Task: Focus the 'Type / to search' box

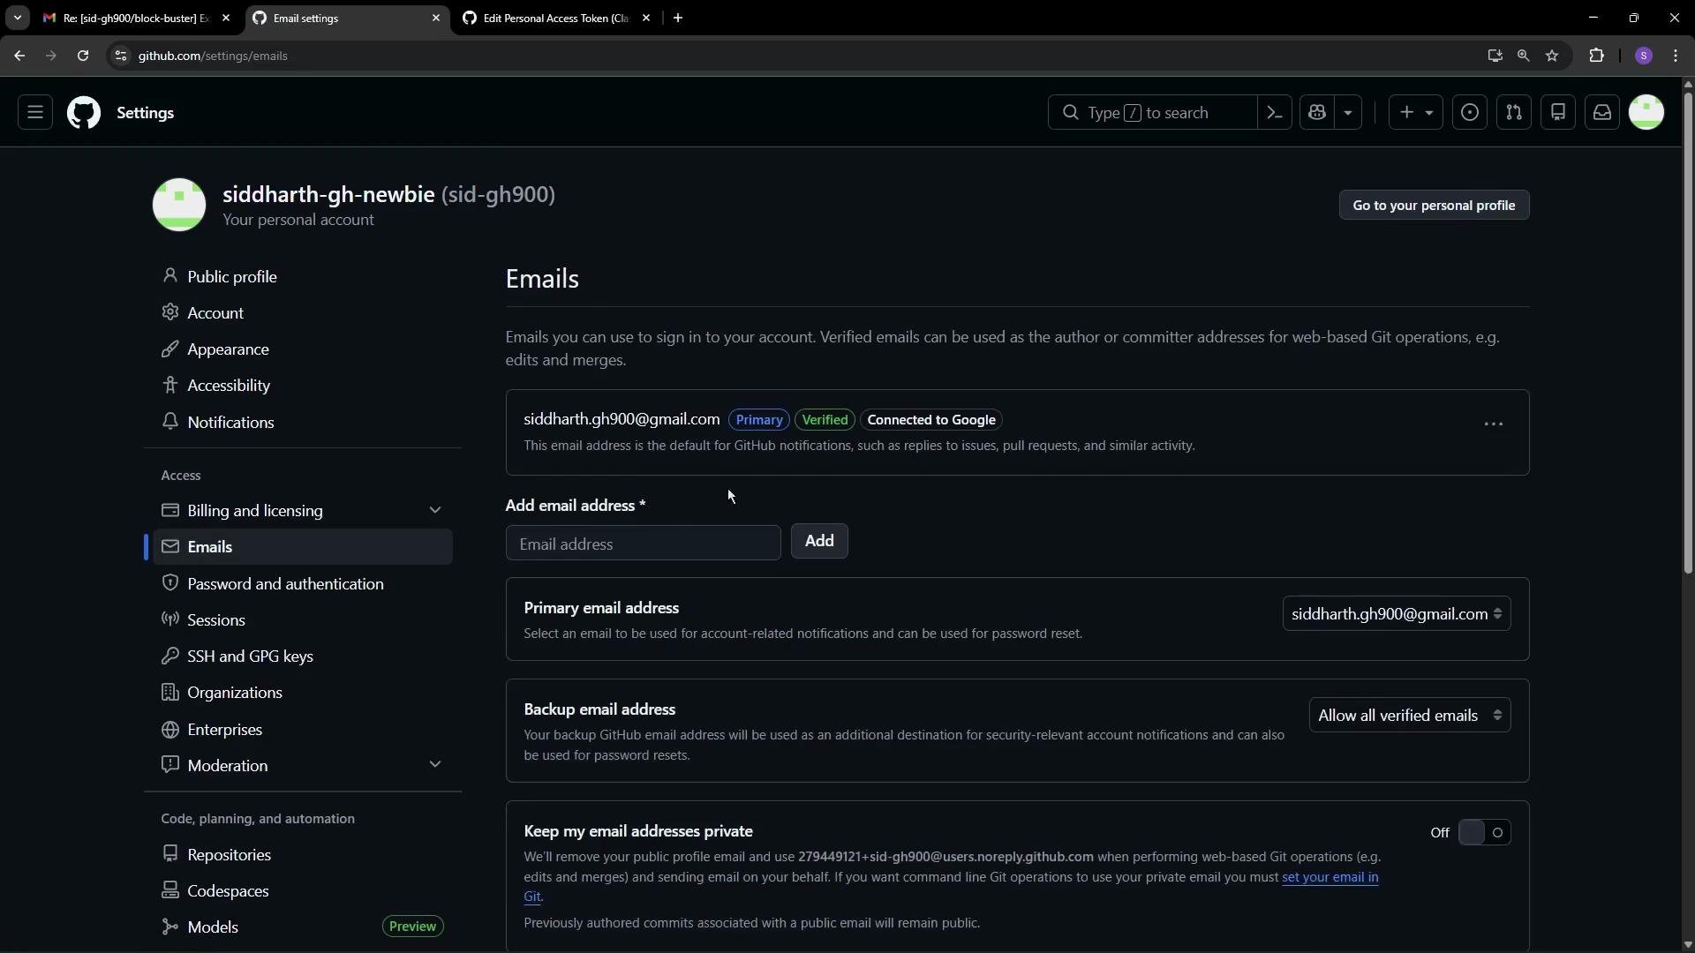Action: [1152, 113]
